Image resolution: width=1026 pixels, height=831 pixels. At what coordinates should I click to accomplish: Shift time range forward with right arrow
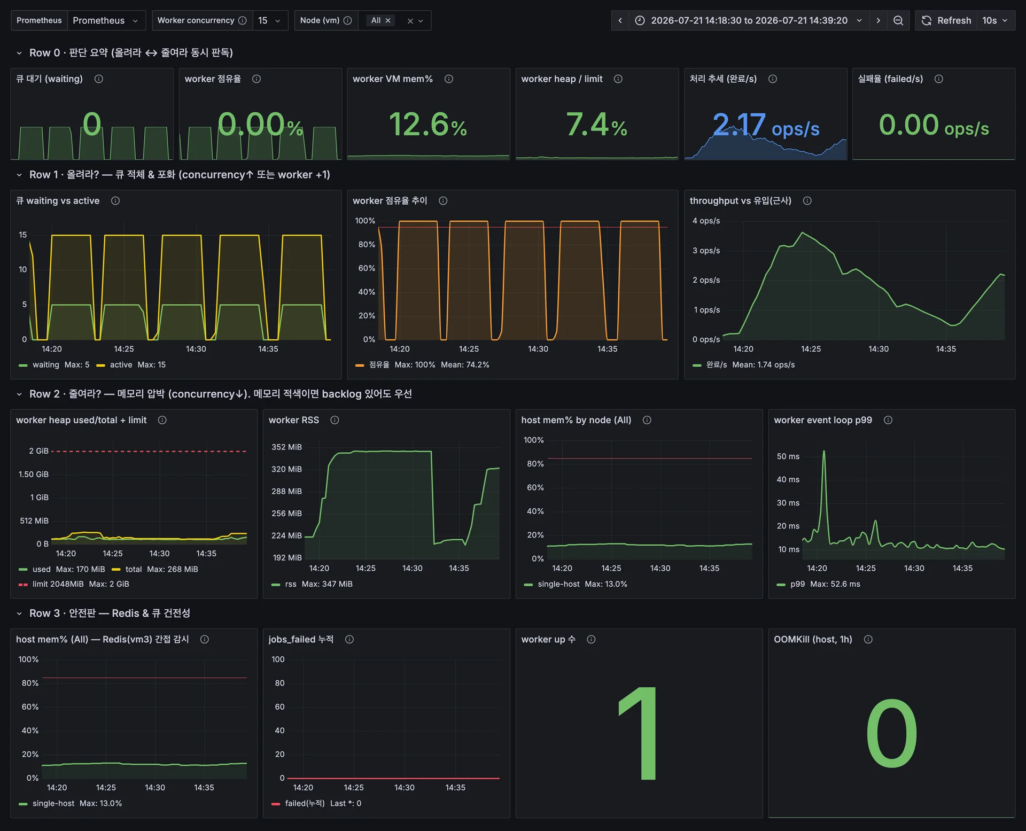[878, 20]
